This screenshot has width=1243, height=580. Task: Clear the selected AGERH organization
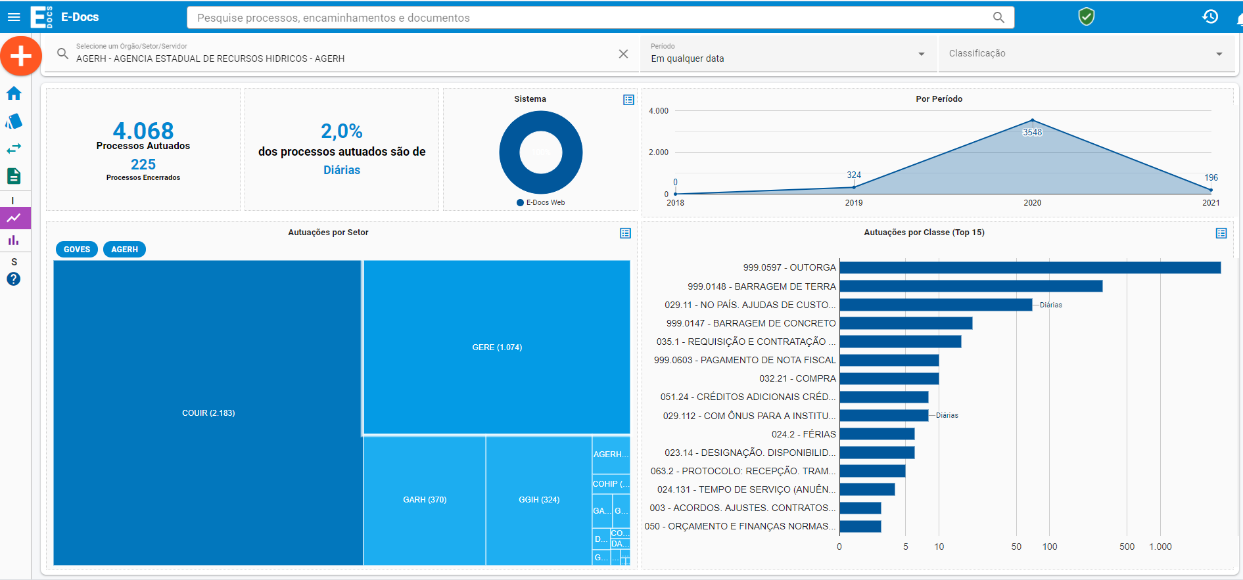coord(623,54)
